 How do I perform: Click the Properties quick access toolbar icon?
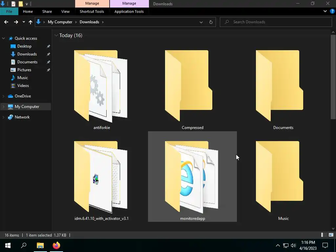pos(13,4)
